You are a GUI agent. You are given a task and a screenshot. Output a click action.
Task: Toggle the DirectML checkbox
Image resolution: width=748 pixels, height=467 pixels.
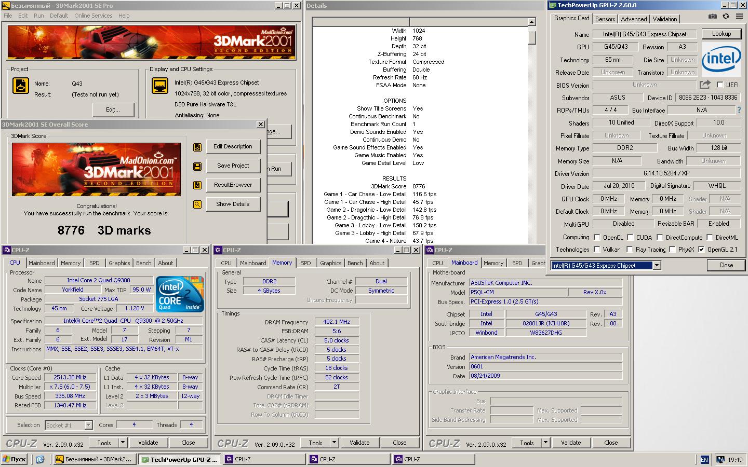click(709, 237)
